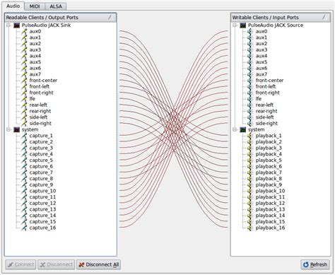This screenshot has height=275, width=335.
Task: Click the system client icon in Input Ports
Action: pyautogui.click(x=242, y=129)
